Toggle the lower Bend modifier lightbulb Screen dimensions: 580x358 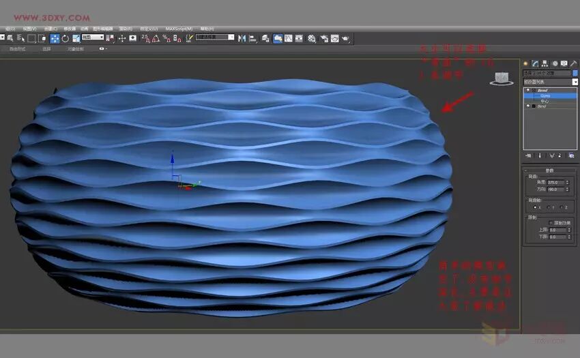[x=528, y=106]
